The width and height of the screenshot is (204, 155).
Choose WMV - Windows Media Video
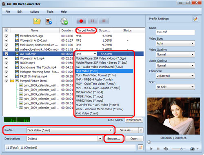(x=104, y=109)
